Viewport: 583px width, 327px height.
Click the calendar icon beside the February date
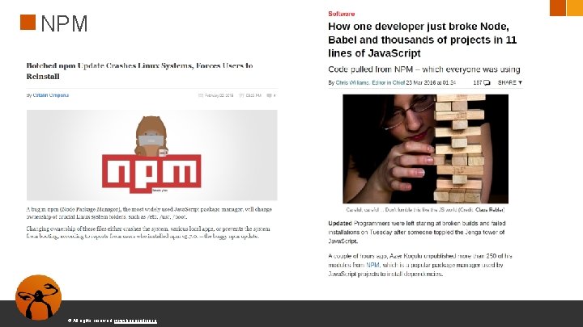[x=201, y=95]
